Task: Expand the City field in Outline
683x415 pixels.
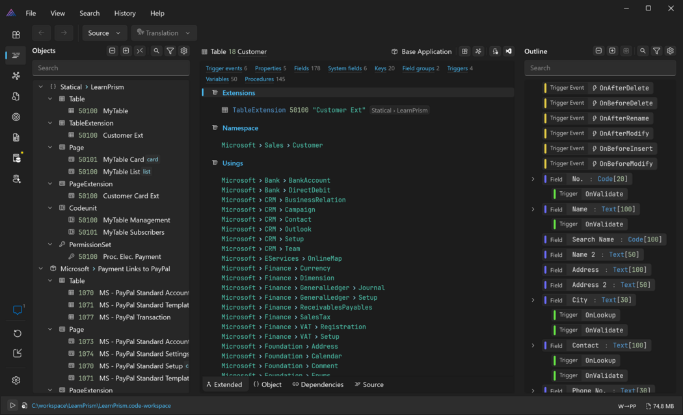Action: click(x=533, y=300)
